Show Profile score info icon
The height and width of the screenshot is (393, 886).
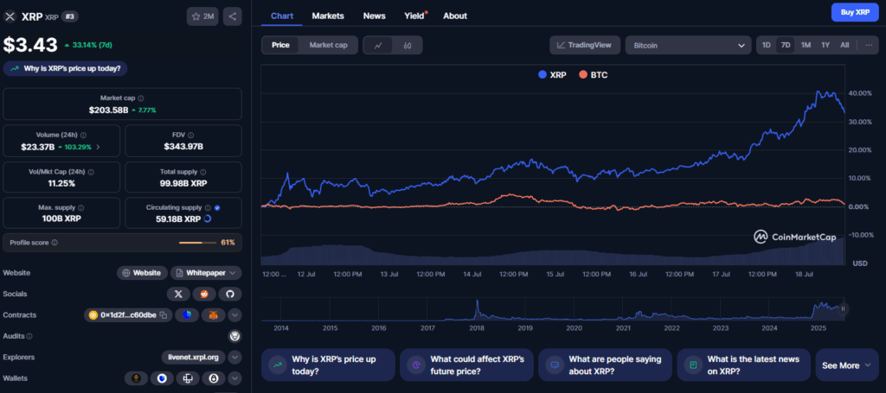click(x=55, y=243)
